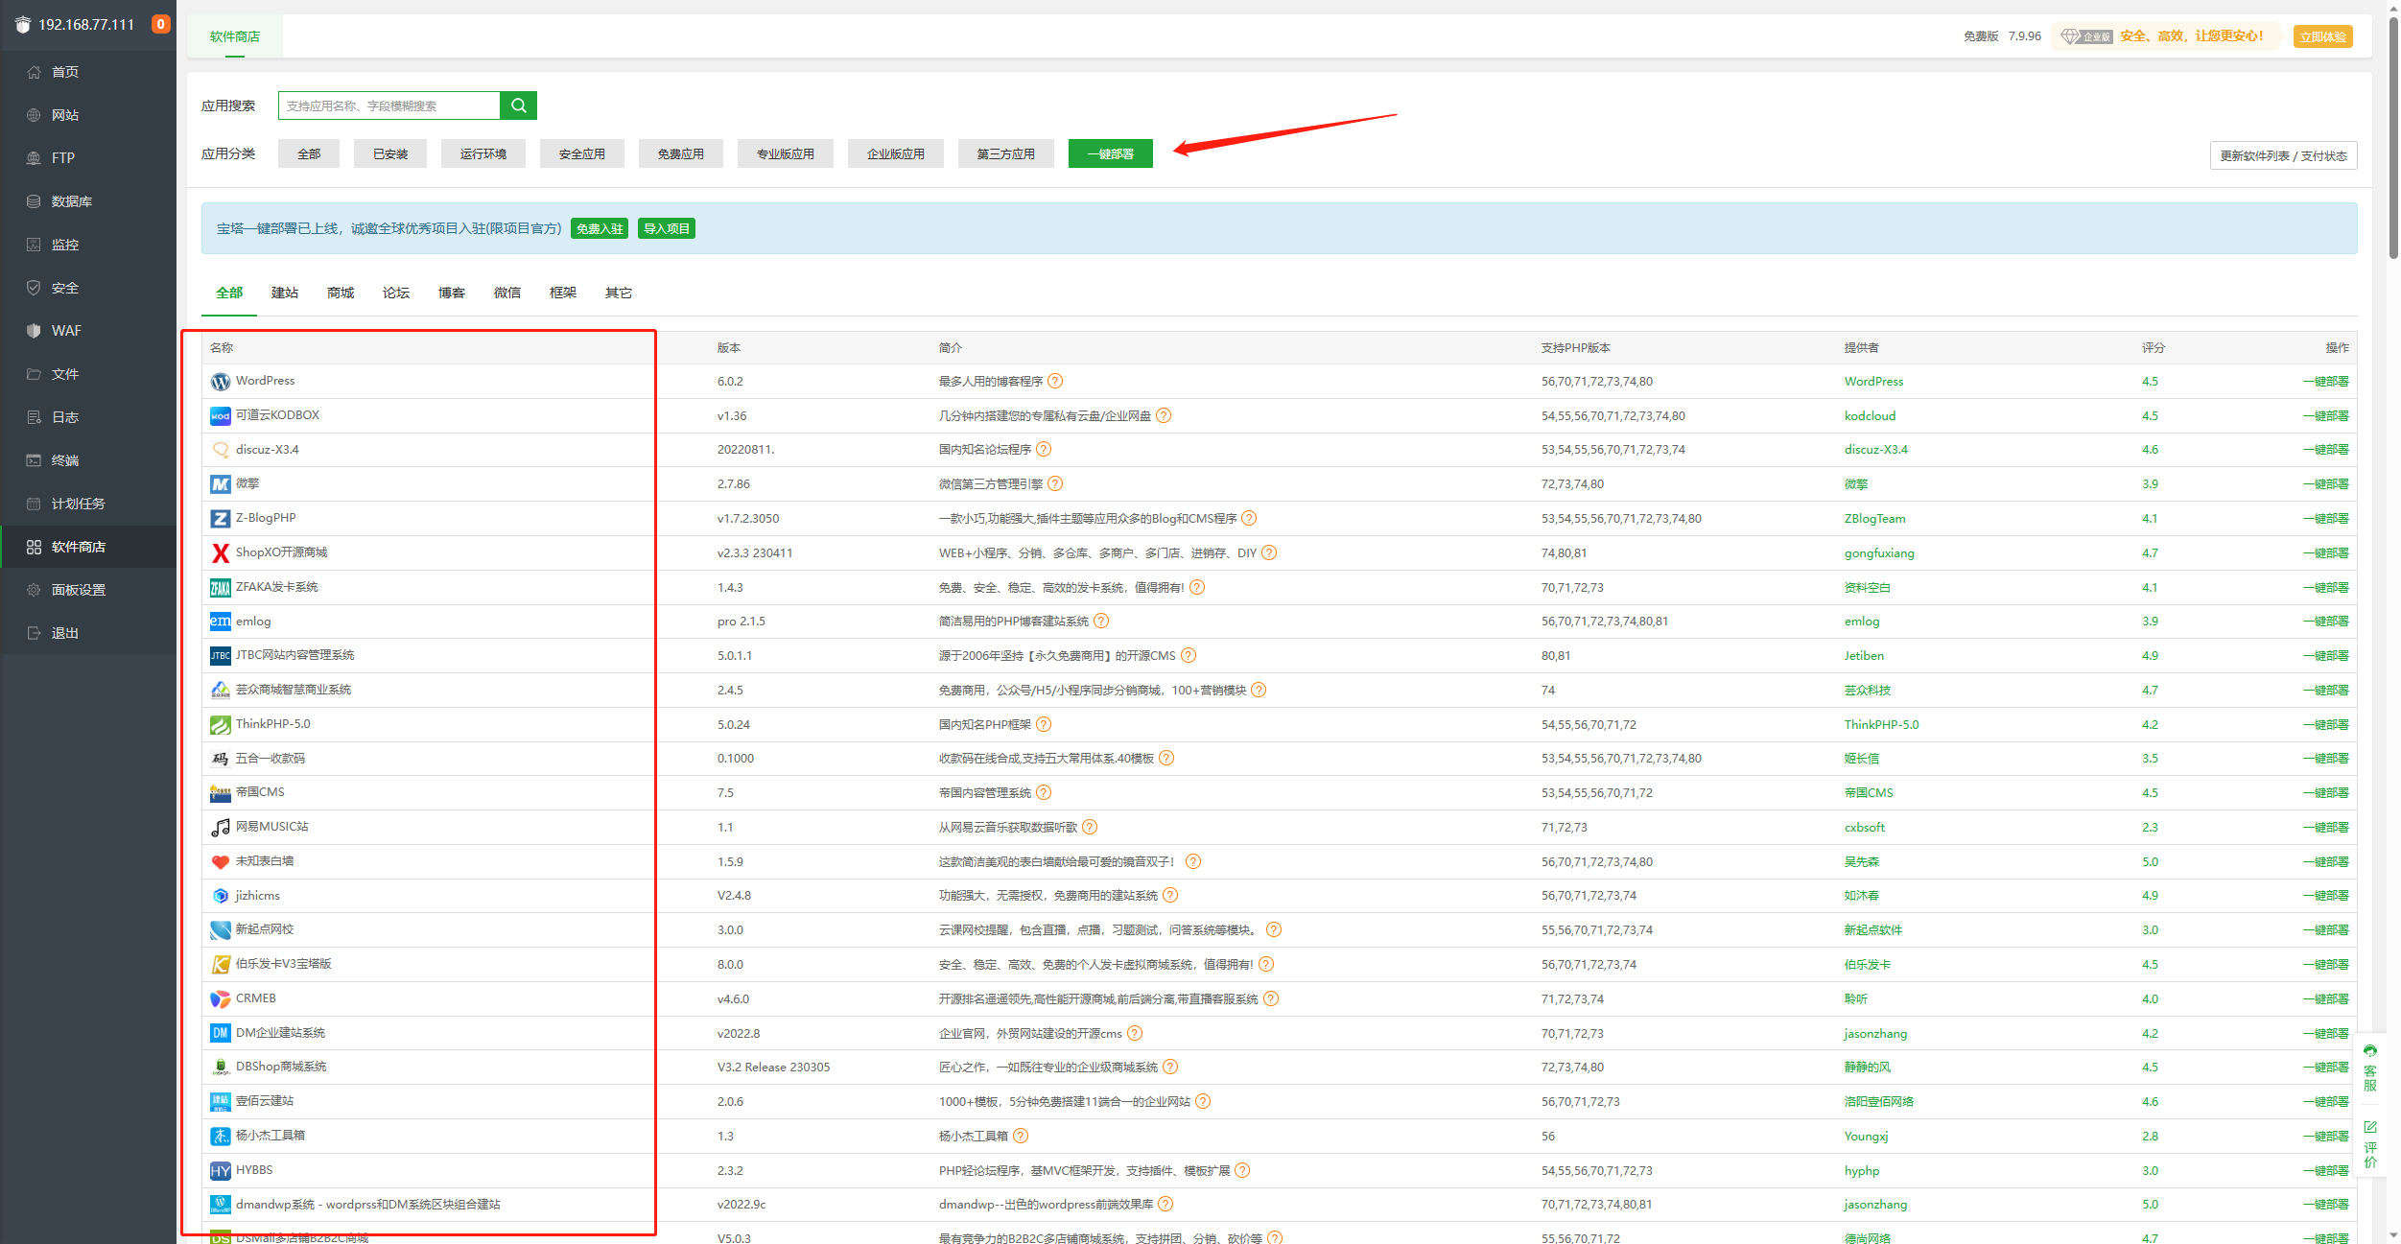Click help icon beside 杨小杰工具箱 description
The image size is (2401, 1244).
(1021, 1137)
